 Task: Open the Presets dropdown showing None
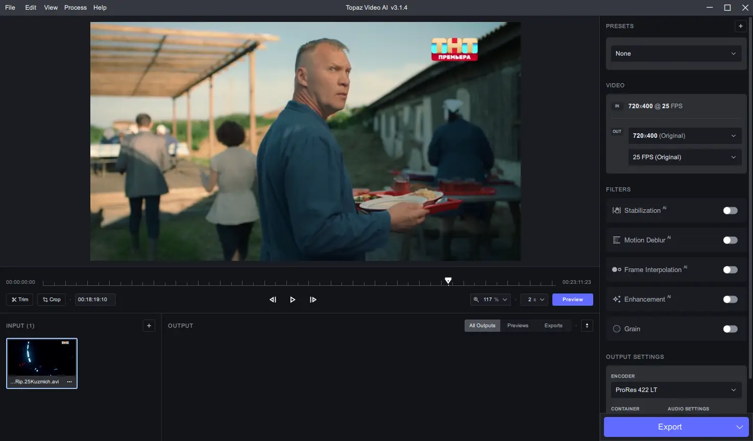pos(676,54)
